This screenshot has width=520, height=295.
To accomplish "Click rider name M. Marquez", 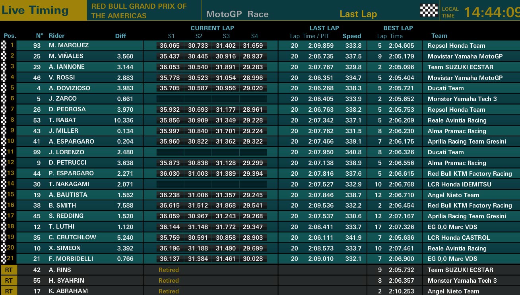I will pos(69,45).
